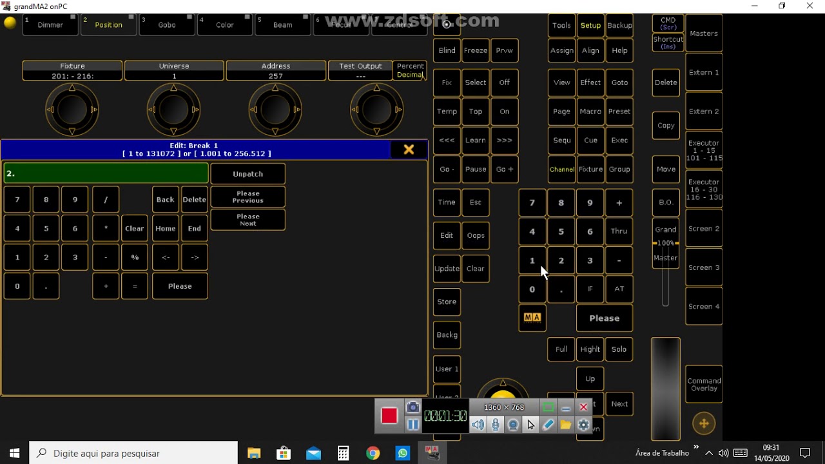The height and width of the screenshot is (464, 825).
Task: Click Please Next in the dialog
Action: 248,220
